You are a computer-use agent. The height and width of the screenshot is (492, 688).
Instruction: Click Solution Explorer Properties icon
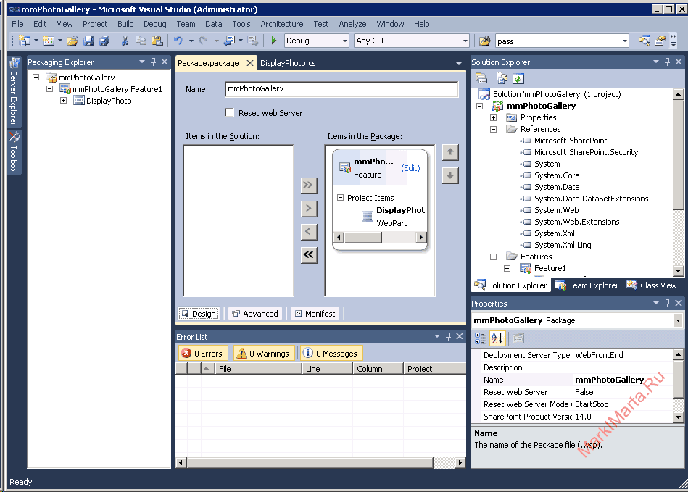tap(481, 78)
